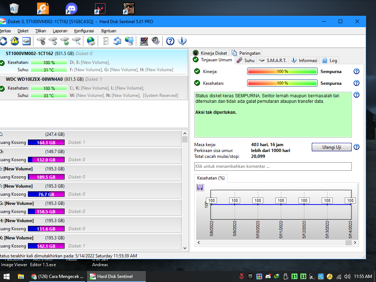Click the computer with screwdriver configuration icon
Screen dimensions: 376x282
click(x=144, y=41)
